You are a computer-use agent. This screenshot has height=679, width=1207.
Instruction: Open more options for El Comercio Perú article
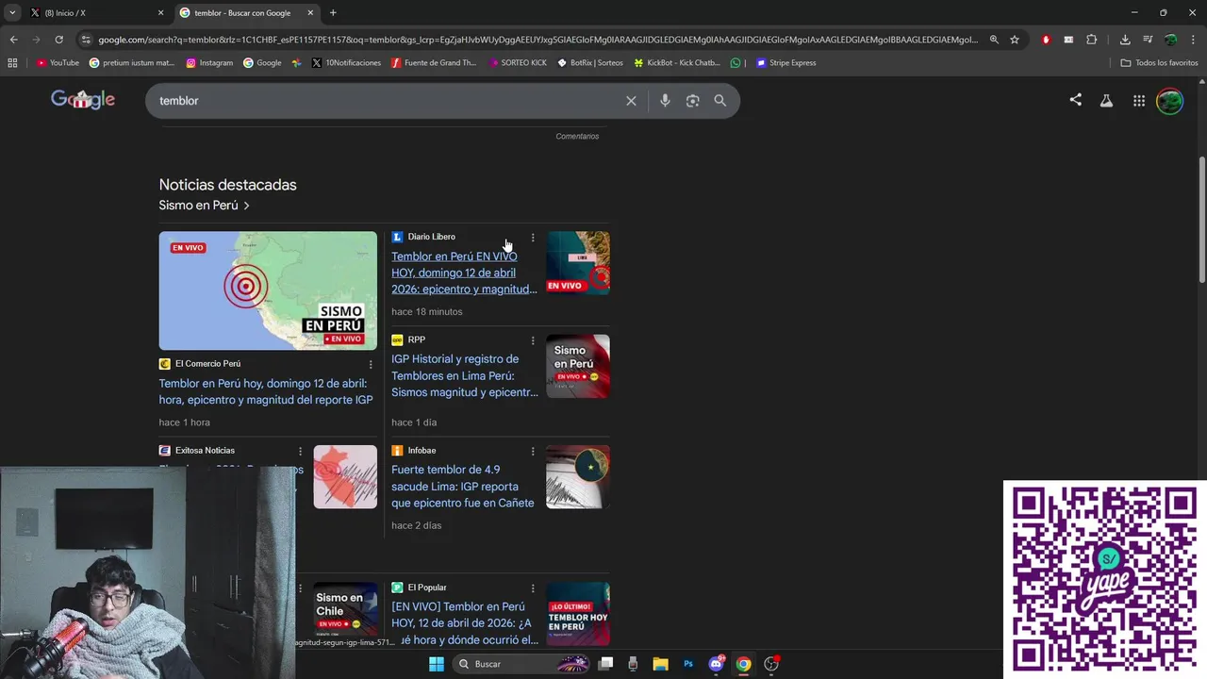pyautogui.click(x=371, y=365)
